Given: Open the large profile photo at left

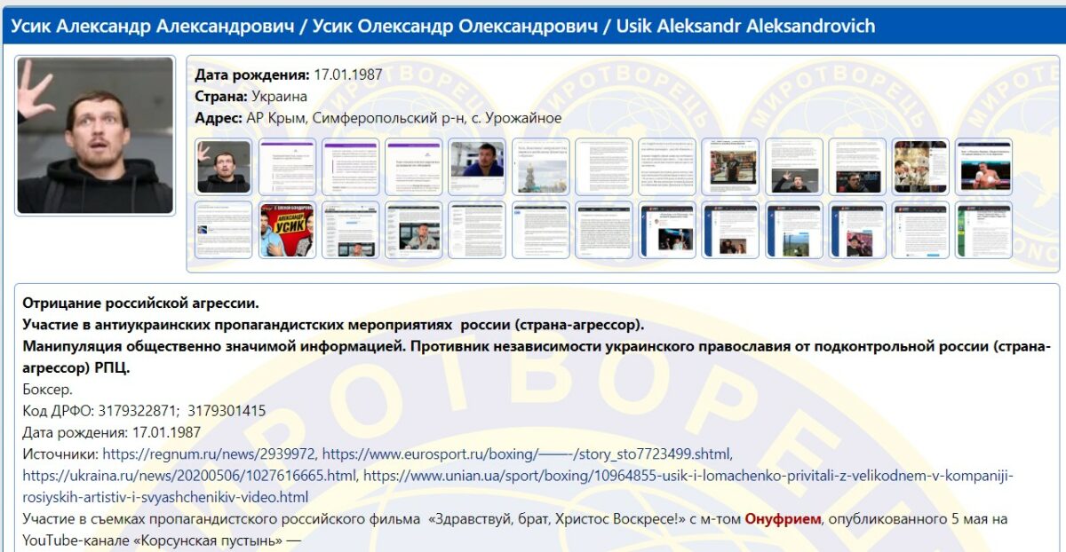Looking at the screenshot, I should (x=95, y=136).
